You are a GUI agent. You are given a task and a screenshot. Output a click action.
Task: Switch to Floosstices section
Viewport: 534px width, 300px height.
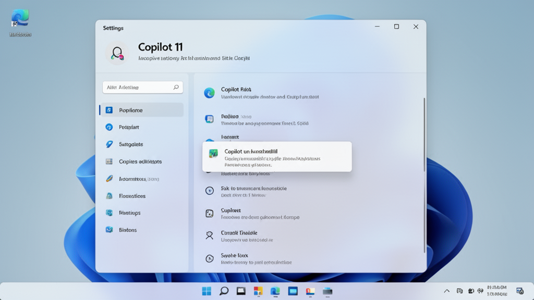[142, 196]
